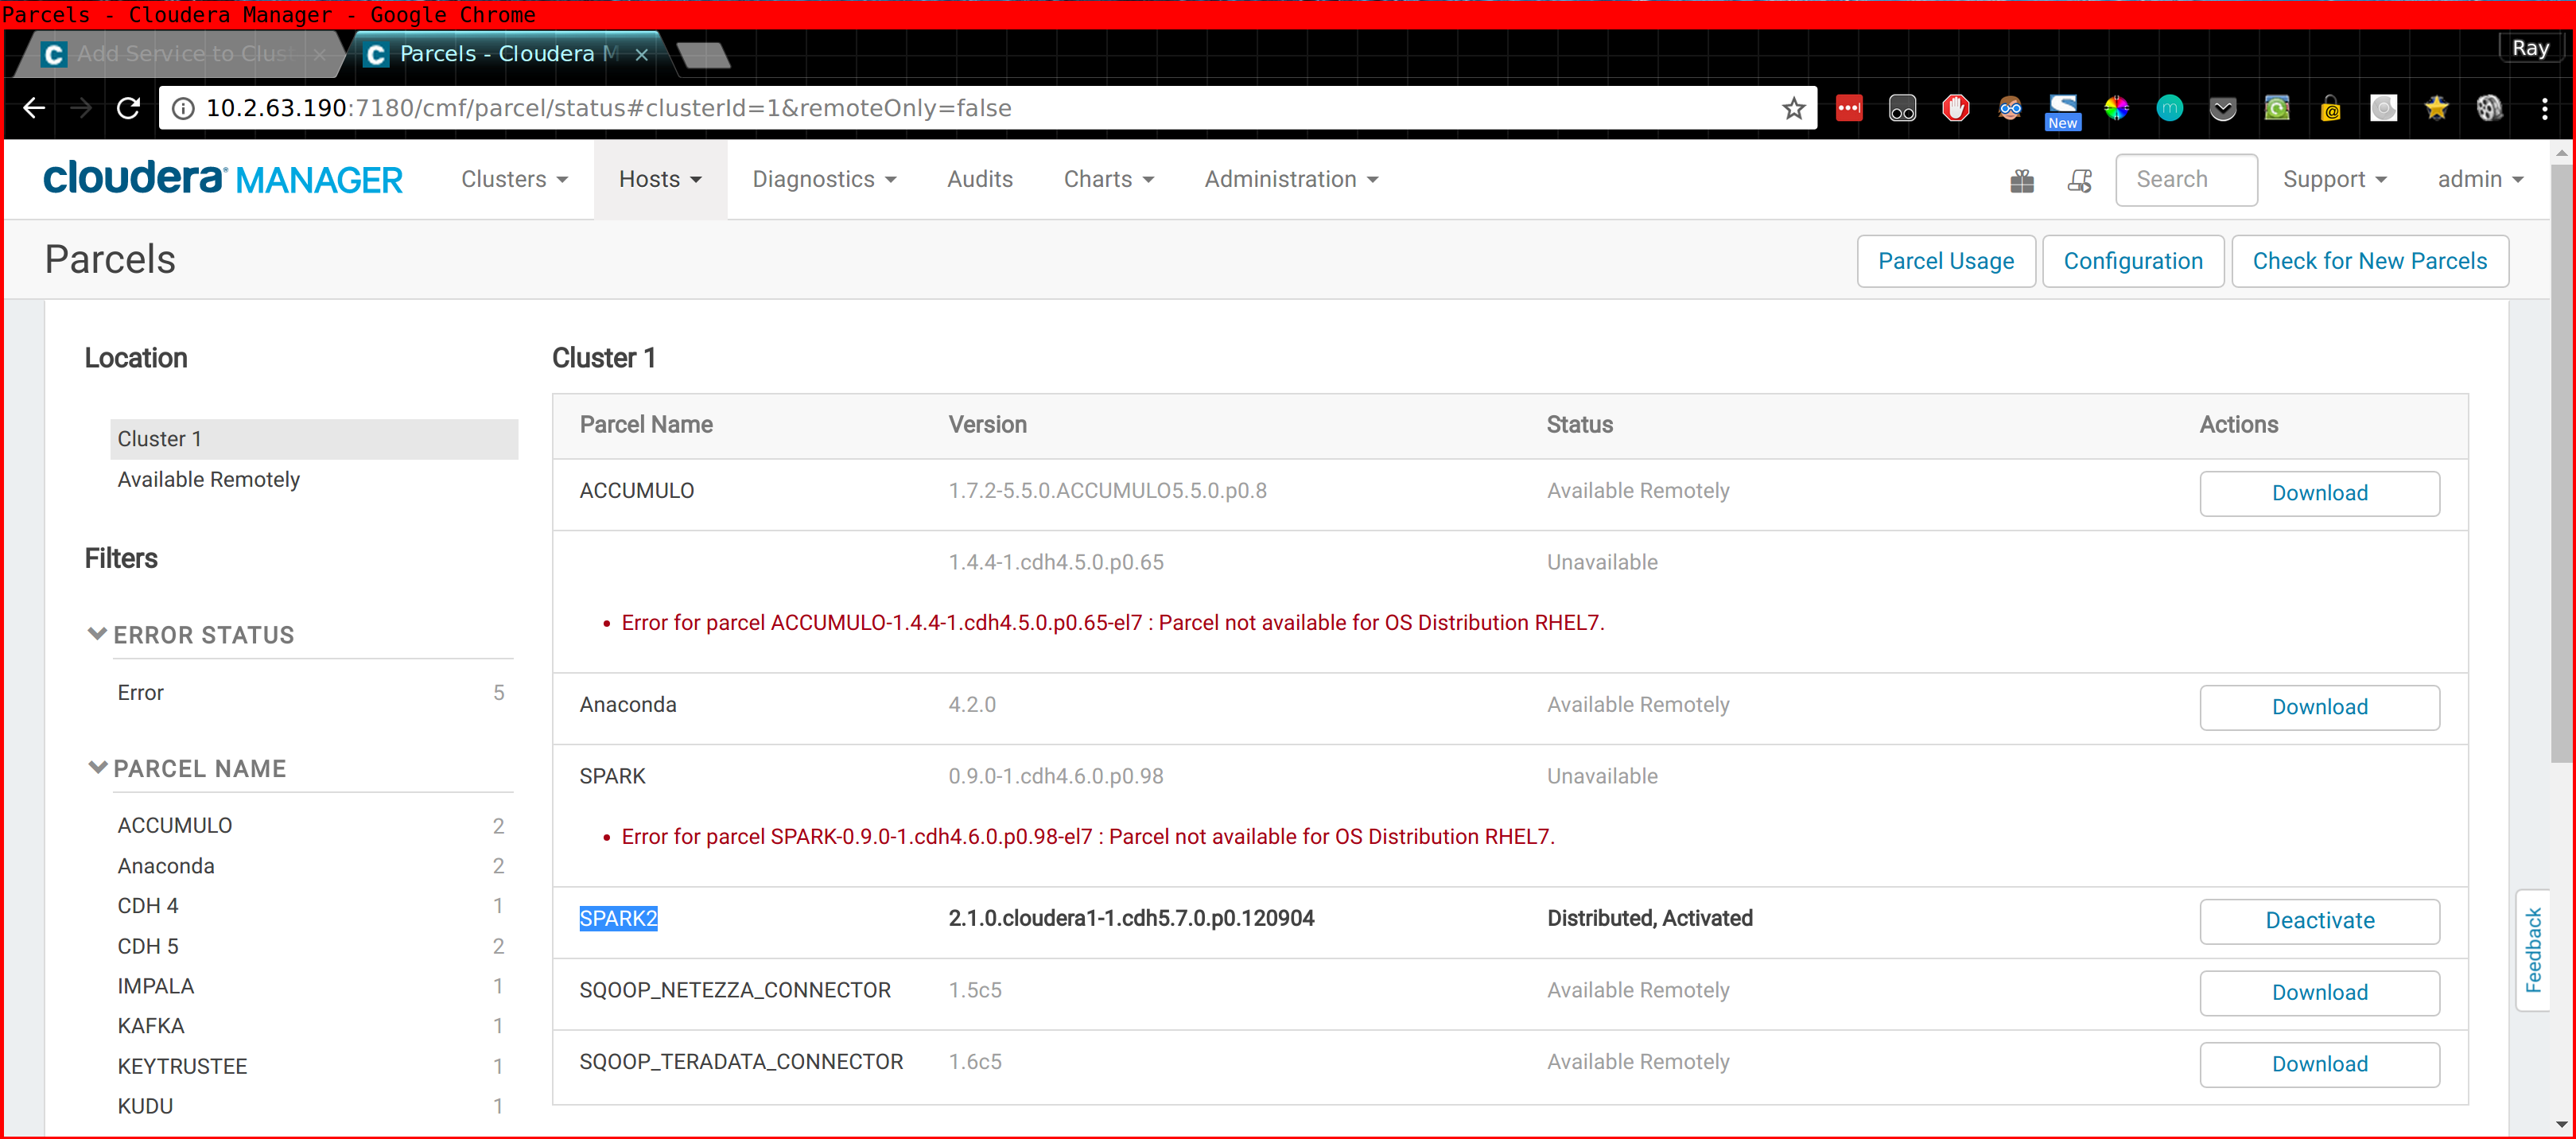Reload the page with the refresh icon
Image resolution: width=2576 pixels, height=1139 pixels.
pyautogui.click(x=128, y=108)
